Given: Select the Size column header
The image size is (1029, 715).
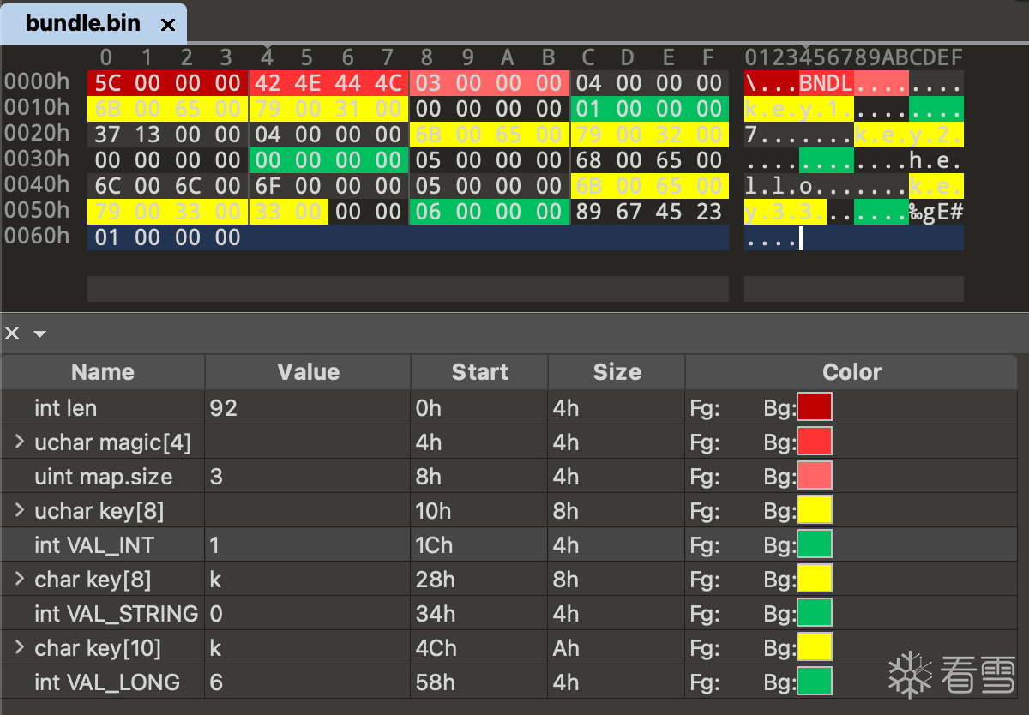Looking at the screenshot, I should pyautogui.click(x=617, y=372).
